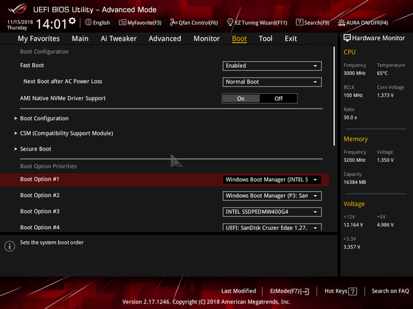Set AMI Native NVMe Driver Support to On

coord(241,98)
